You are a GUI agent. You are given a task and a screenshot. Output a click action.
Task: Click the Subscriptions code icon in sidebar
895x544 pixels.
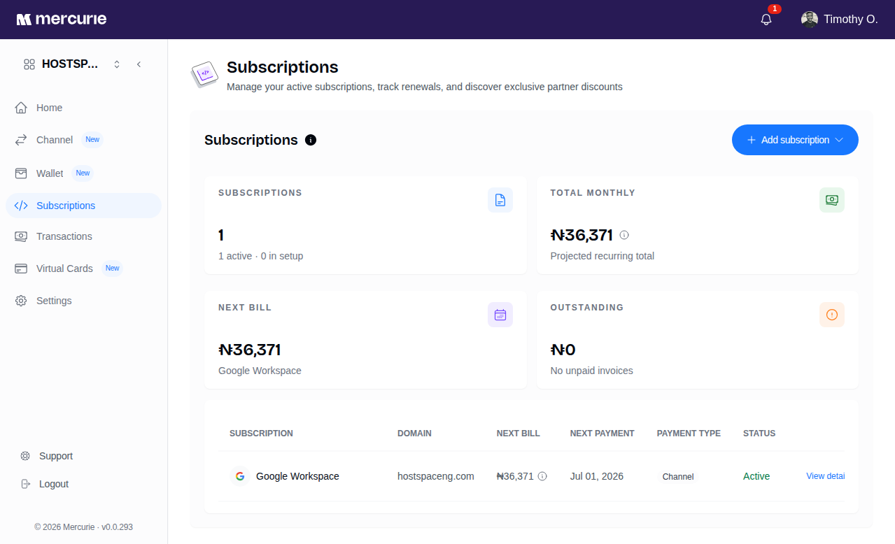click(x=21, y=206)
